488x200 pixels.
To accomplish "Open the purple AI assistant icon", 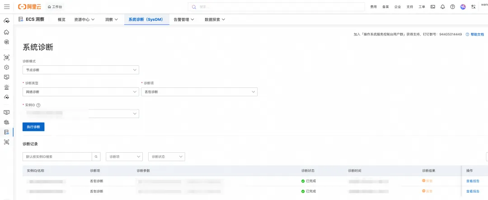I will click(463, 7).
